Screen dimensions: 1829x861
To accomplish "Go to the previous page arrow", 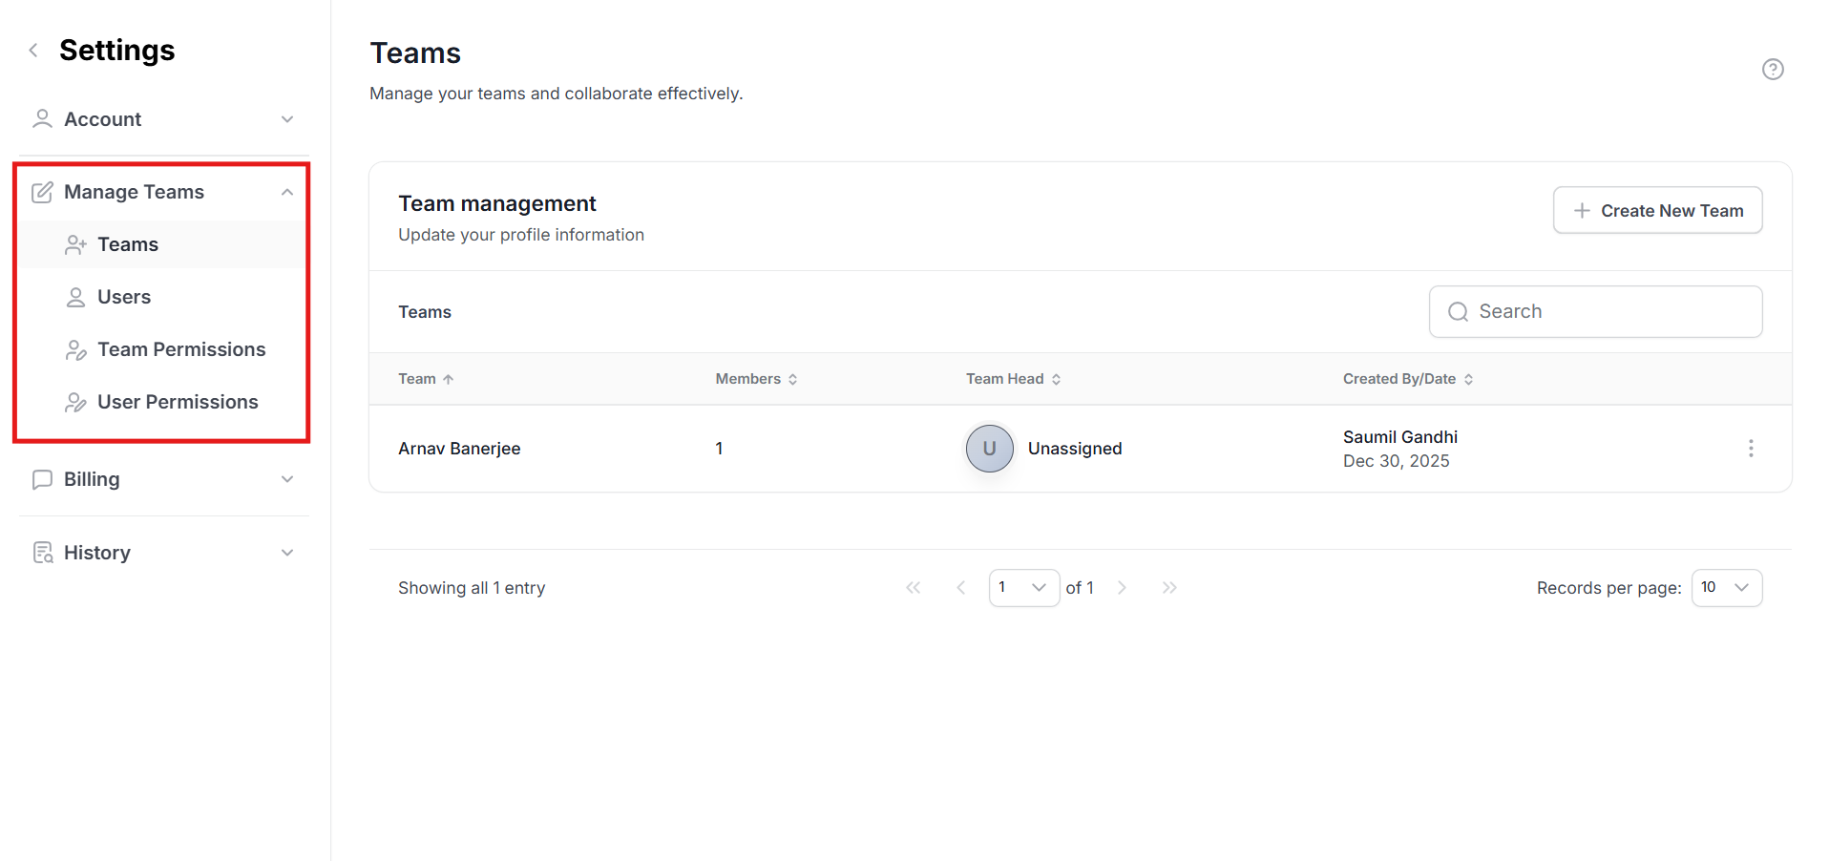I will [960, 588].
